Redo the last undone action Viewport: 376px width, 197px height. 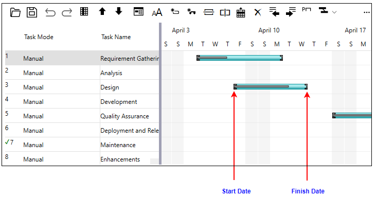click(x=67, y=12)
